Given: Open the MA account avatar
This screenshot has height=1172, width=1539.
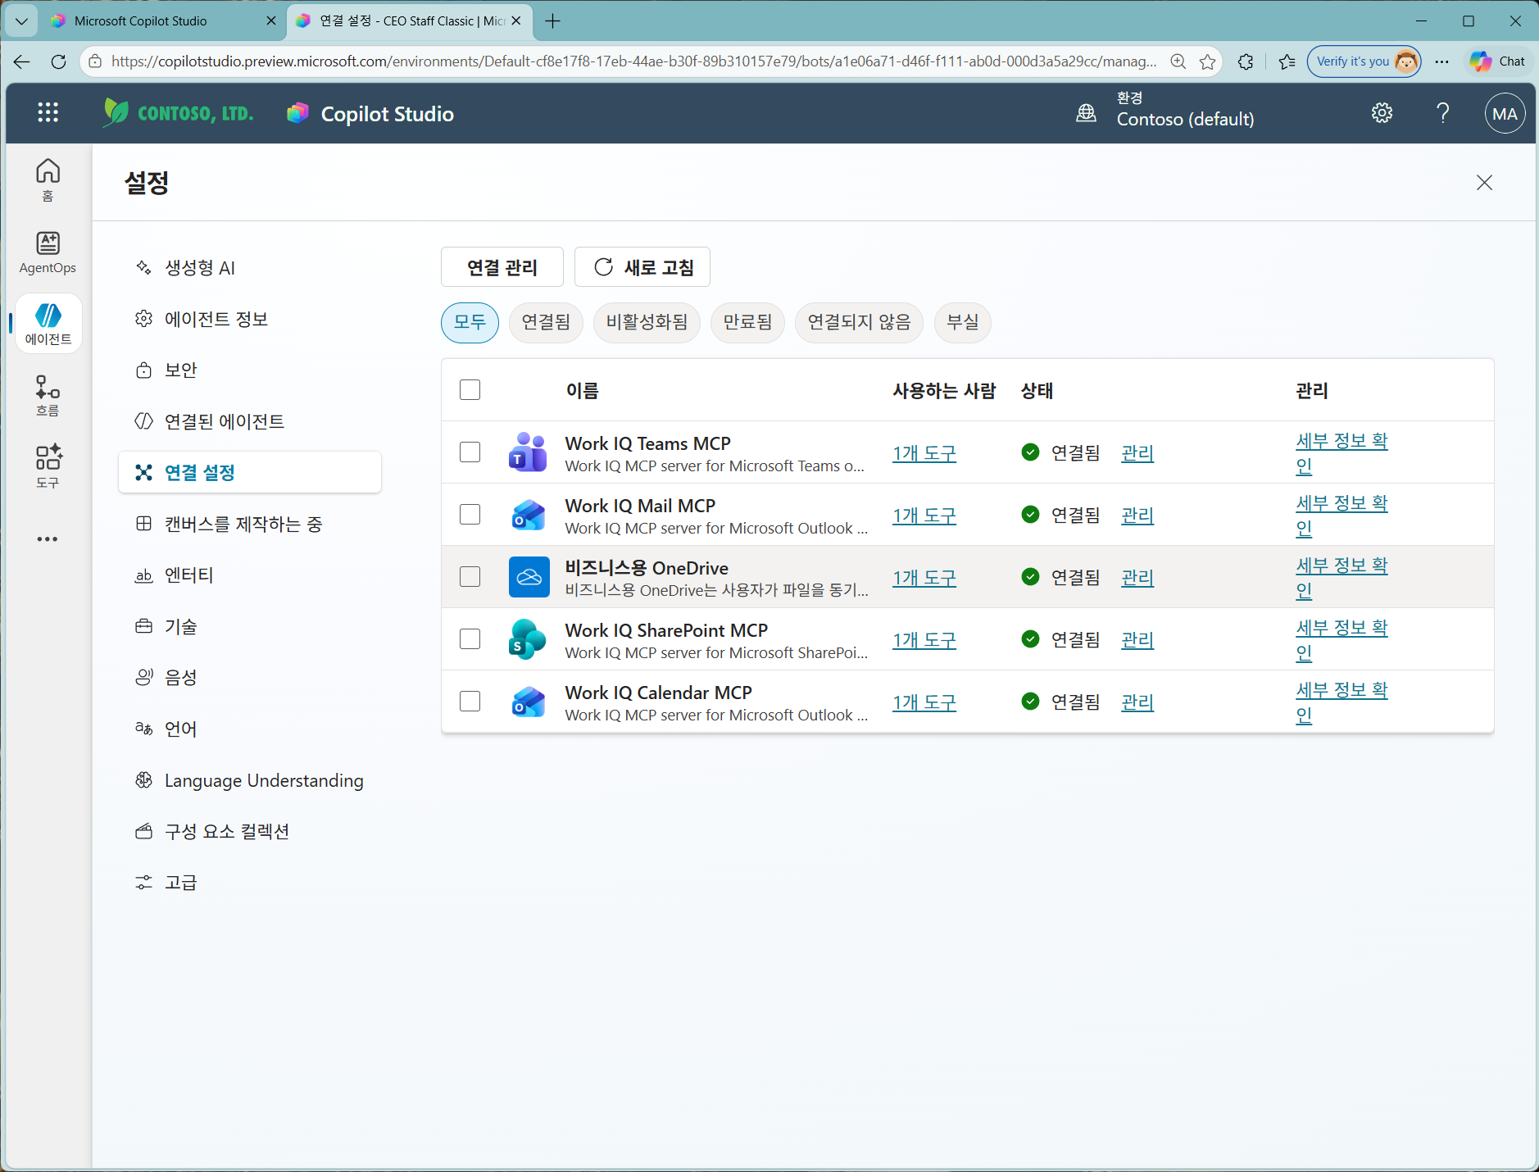Looking at the screenshot, I should [x=1505, y=114].
